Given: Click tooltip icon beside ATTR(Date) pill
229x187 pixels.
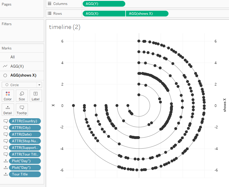Looking at the screenshot, I should click(x=5, y=134).
